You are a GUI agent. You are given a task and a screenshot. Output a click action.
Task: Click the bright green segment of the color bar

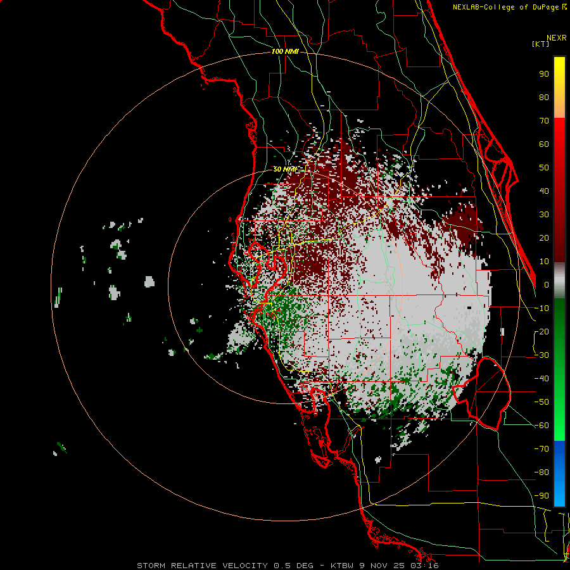coord(559,369)
